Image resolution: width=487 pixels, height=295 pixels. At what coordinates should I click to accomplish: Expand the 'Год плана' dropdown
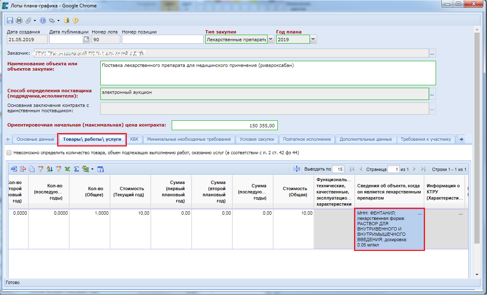(x=313, y=40)
